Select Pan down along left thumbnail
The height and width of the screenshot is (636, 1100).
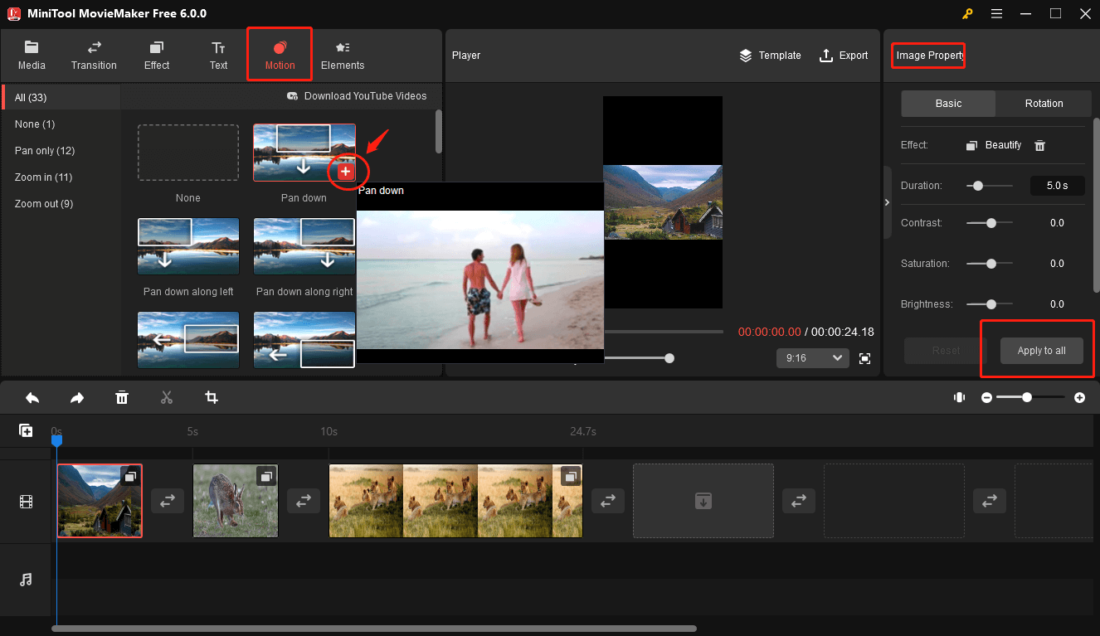pos(188,246)
